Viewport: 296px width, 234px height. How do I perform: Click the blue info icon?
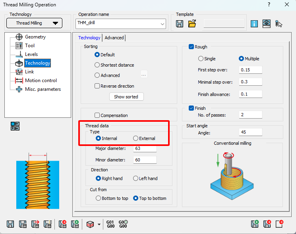254,23
